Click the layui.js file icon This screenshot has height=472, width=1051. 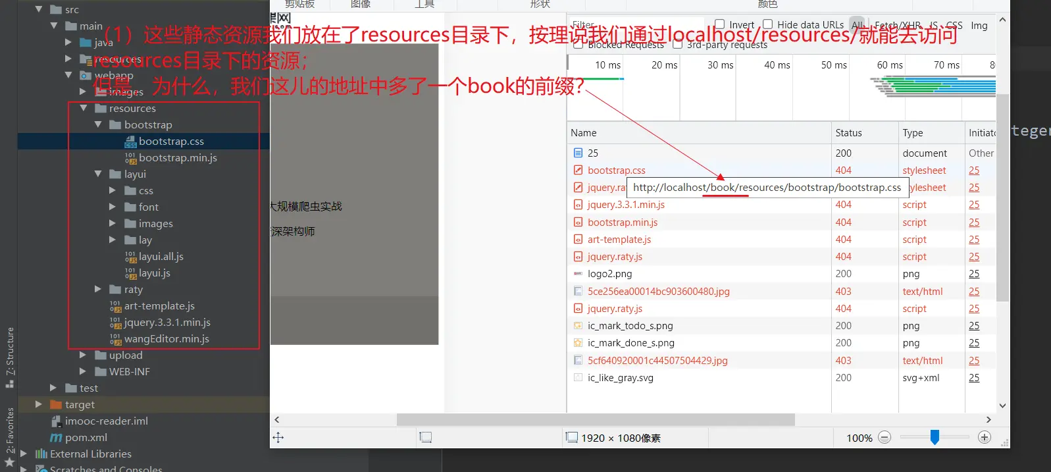tap(130, 273)
